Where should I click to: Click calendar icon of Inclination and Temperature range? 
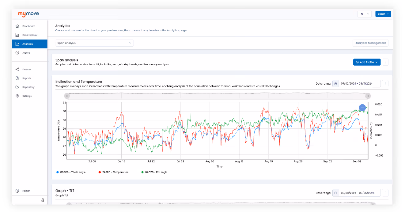tap(336, 84)
